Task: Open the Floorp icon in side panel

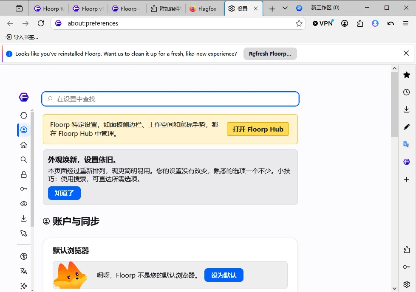Action: (x=407, y=162)
